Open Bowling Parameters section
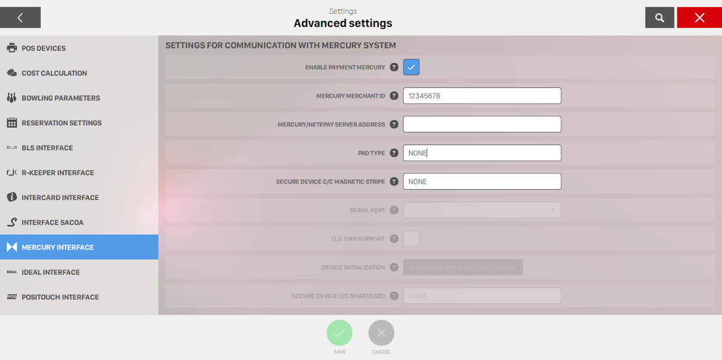 [60, 98]
